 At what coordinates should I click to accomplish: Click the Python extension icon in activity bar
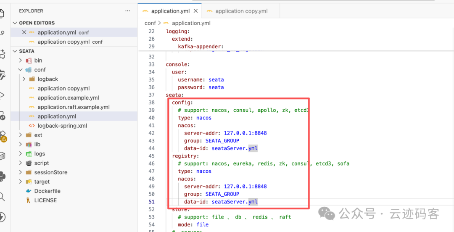(x=2, y=176)
